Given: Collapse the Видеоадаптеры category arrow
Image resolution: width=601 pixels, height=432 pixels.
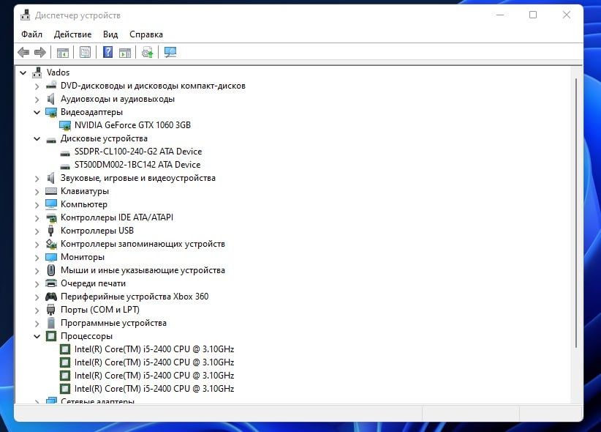Looking at the screenshot, I should coord(37,112).
